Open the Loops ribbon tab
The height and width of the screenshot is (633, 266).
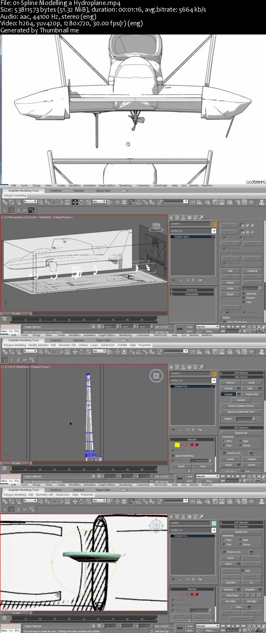coord(94,345)
